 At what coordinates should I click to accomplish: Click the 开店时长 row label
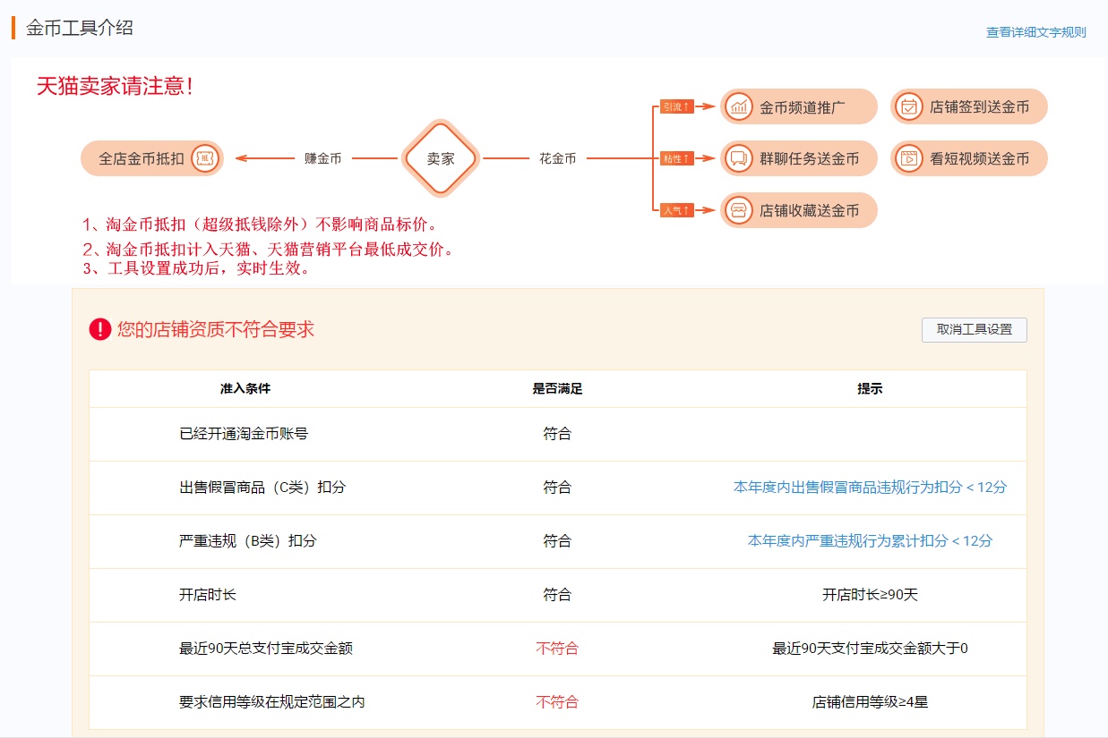pyautogui.click(x=208, y=595)
